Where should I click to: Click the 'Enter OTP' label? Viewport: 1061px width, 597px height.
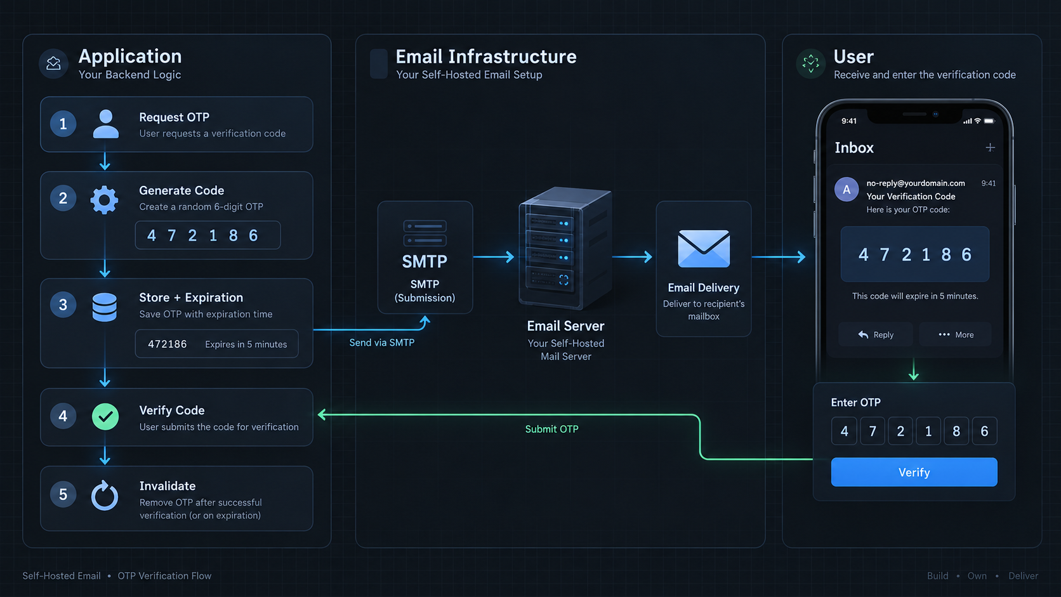pyautogui.click(x=855, y=403)
